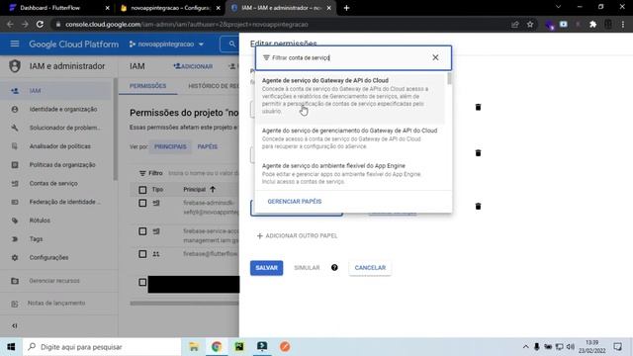Click the Analisador de políticas sidebar icon

15,146
